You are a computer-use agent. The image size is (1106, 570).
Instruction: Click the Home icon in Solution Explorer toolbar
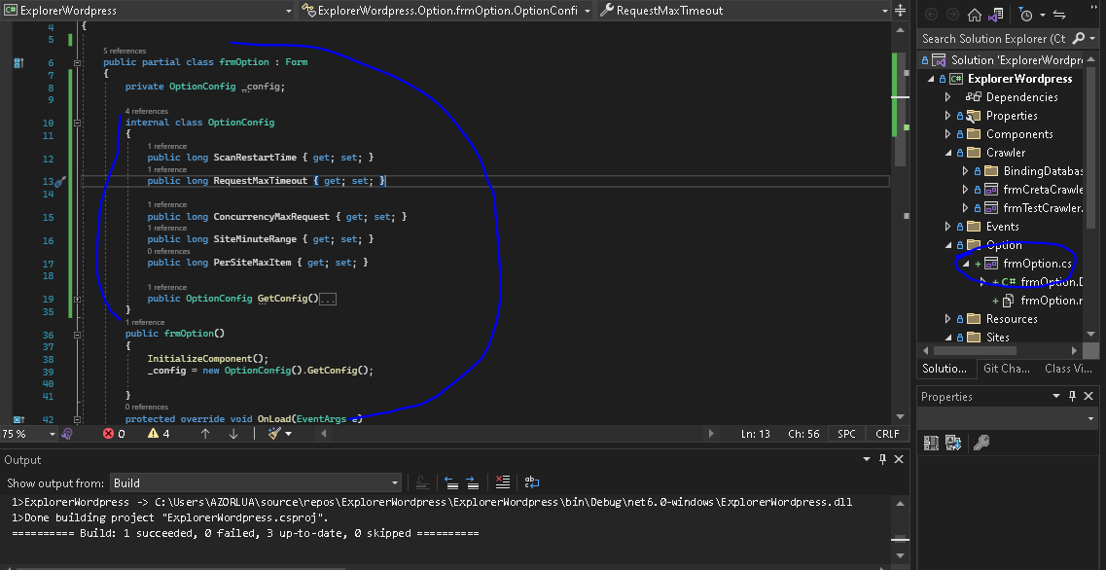pyautogui.click(x=975, y=15)
